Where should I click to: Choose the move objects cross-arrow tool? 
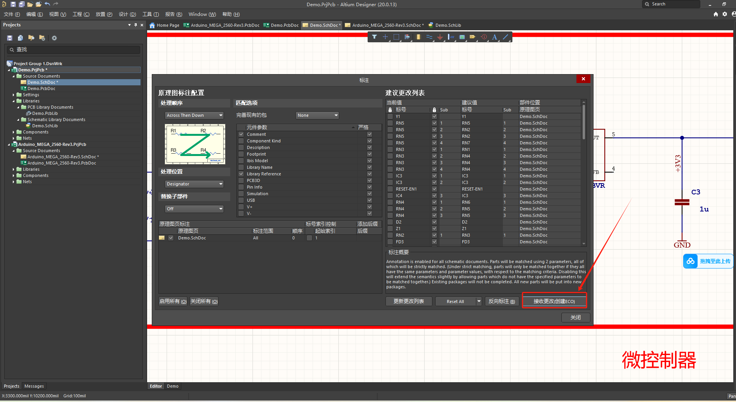[x=385, y=37]
